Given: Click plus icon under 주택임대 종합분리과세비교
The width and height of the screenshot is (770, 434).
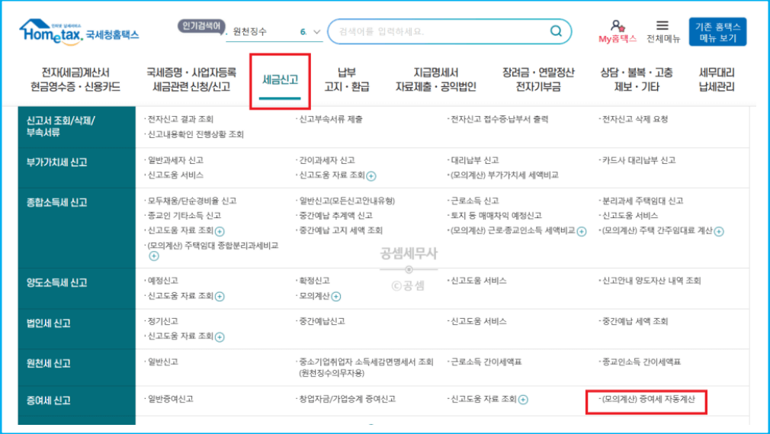Looking at the screenshot, I should click(154, 256).
